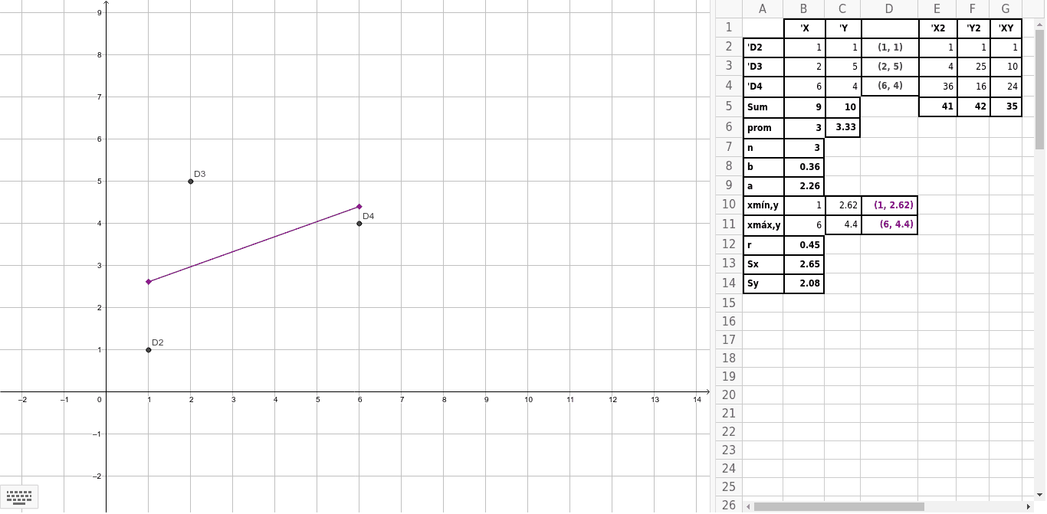The height and width of the screenshot is (514, 1047).
Task: Select spreadsheet column header E
Action: tap(937, 9)
